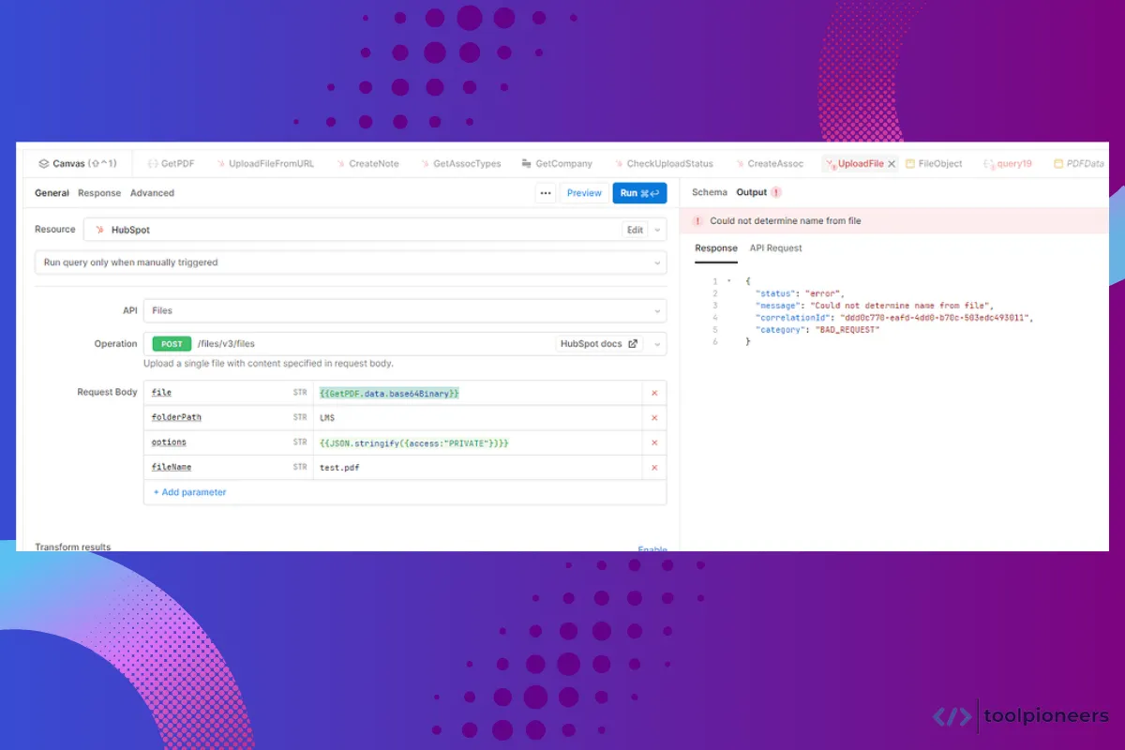Click the JSON.stringify options value field

pos(478,442)
